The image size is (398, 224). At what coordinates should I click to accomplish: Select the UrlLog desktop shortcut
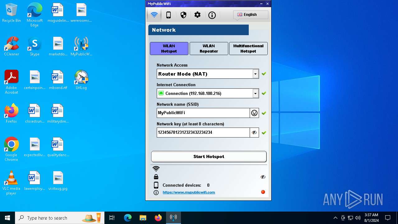(81, 80)
